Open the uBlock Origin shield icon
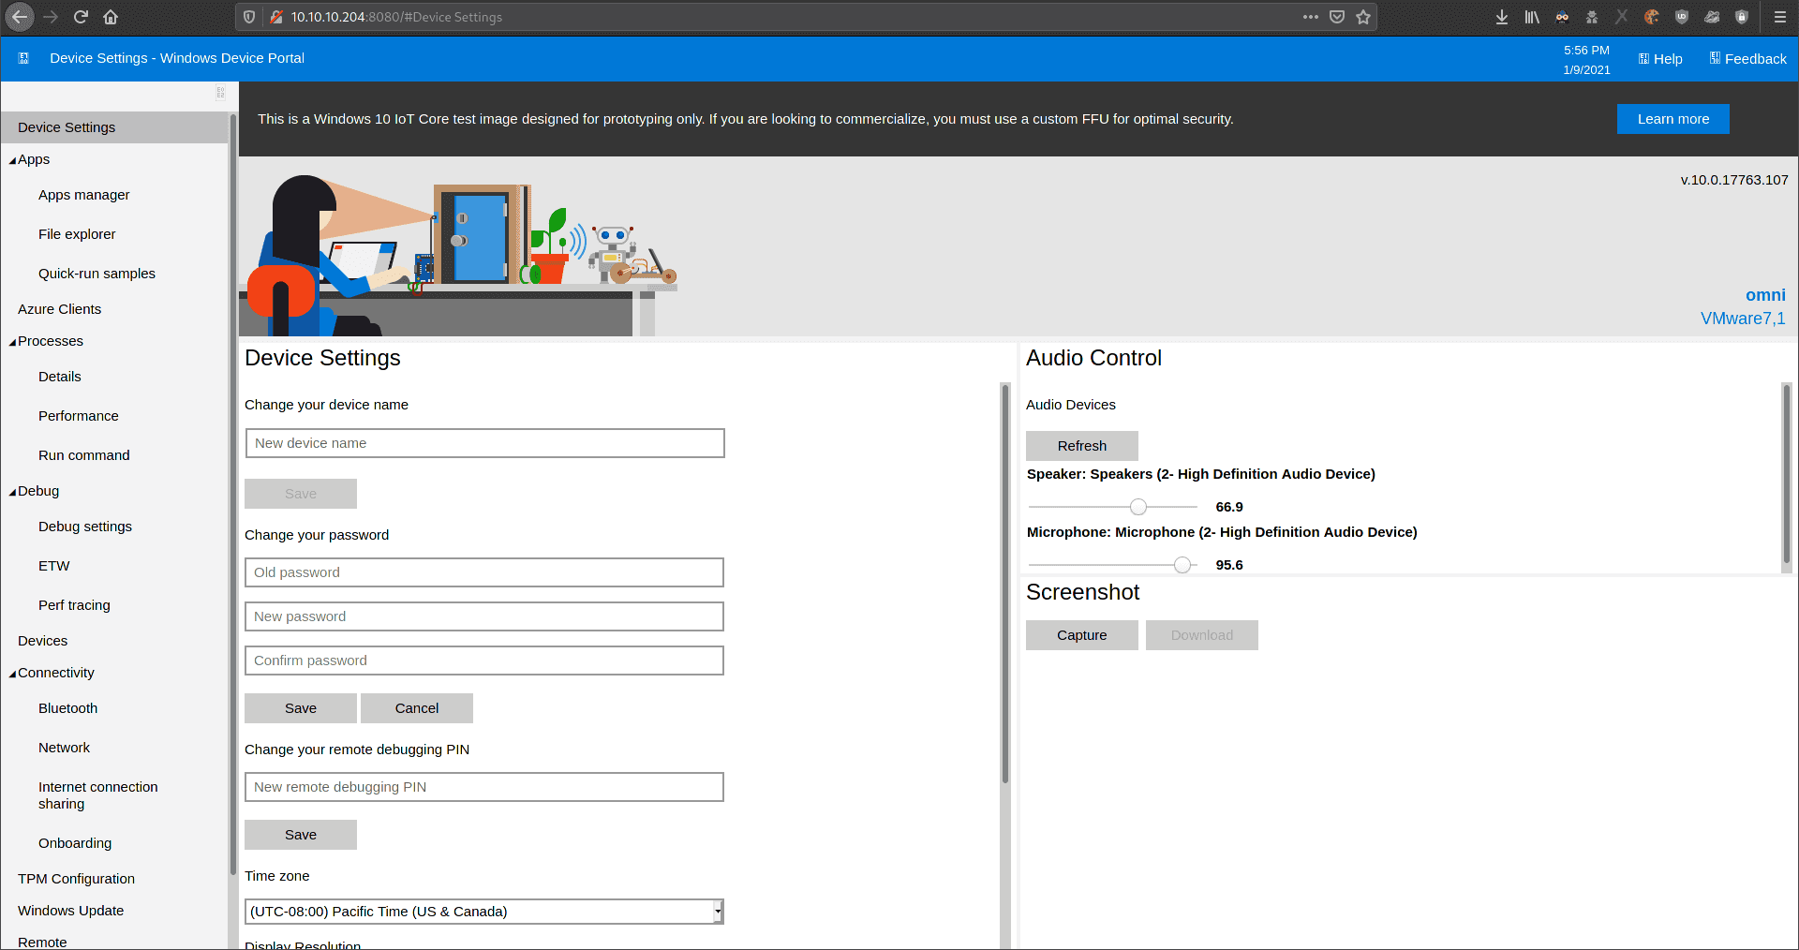This screenshot has height=950, width=1799. [1682, 17]
